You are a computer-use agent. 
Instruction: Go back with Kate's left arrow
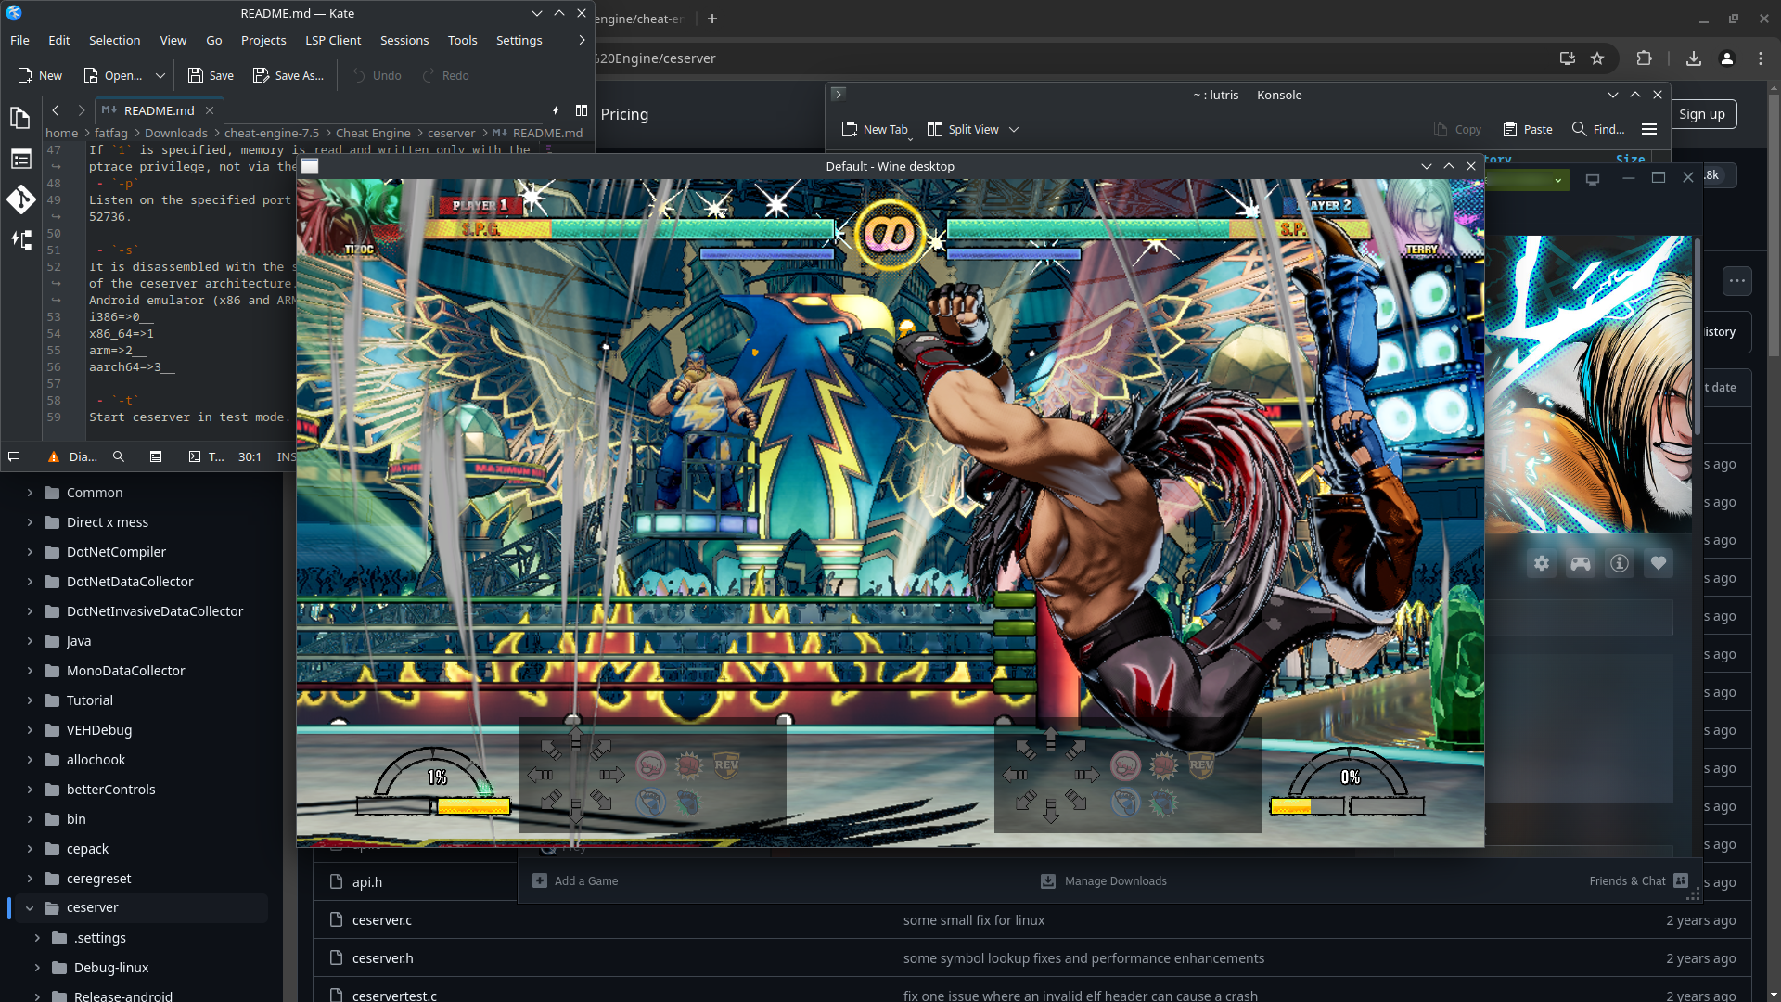click(x=56, y=110)
